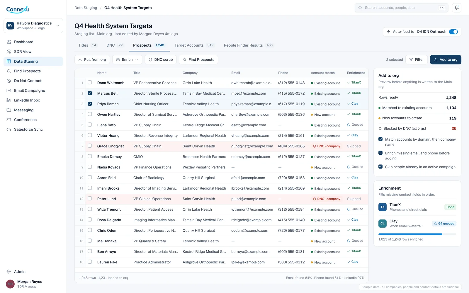Viewport: 469px width, 293px height.
Task: Click the Search accounts, people, lists field
Action: coord(402,8)
